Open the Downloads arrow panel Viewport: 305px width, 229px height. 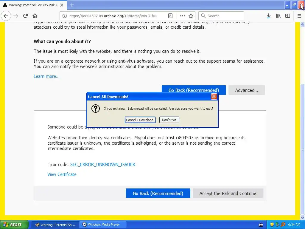click(x=268, y=16)
